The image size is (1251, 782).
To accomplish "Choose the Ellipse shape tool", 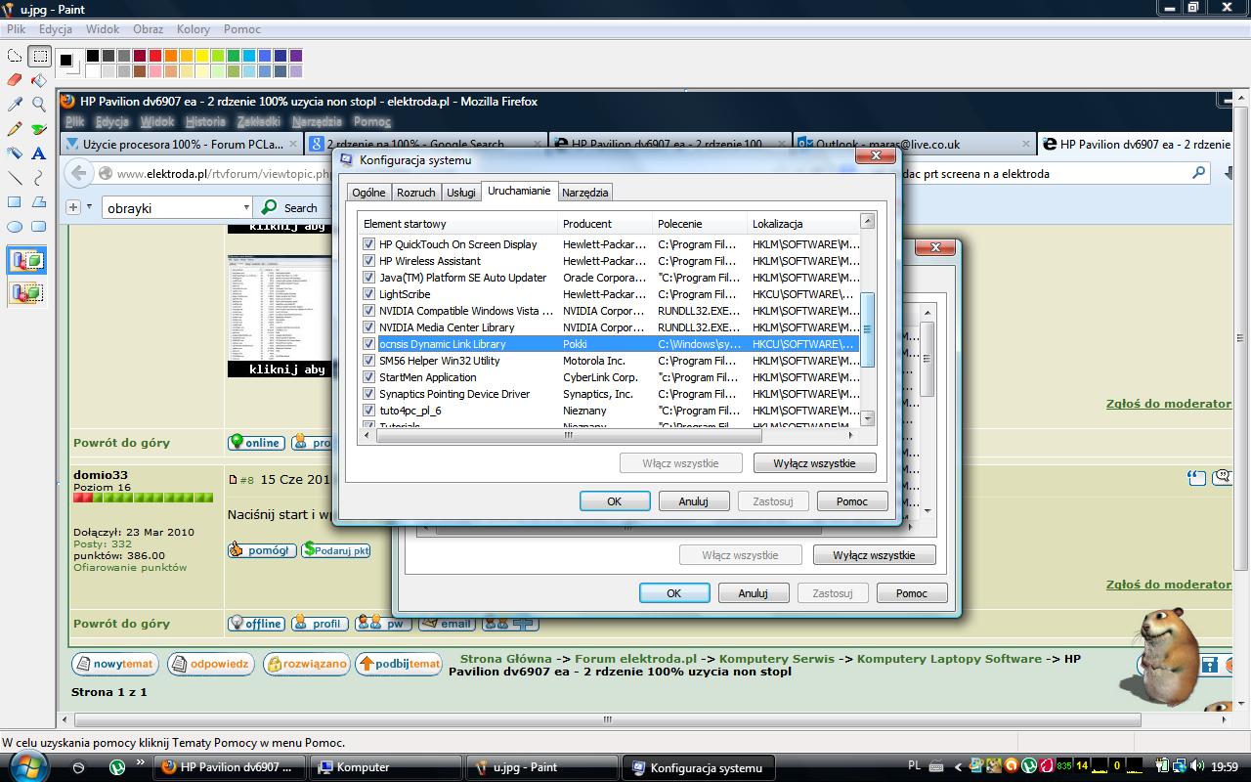I will pyautogui.click(x=15, y=227).
